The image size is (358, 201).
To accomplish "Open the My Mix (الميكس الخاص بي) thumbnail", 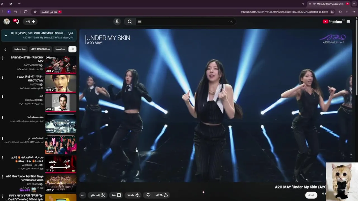I will 61,144.
